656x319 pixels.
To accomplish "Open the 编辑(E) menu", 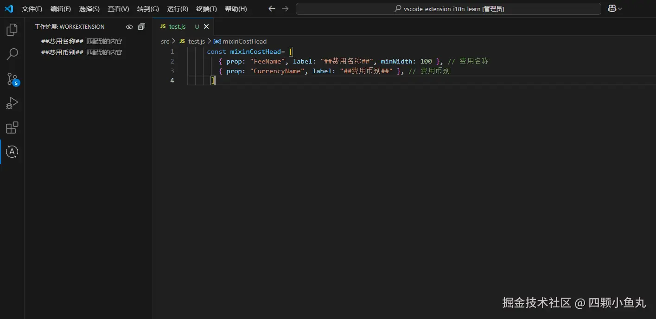I will pos(61,9).
